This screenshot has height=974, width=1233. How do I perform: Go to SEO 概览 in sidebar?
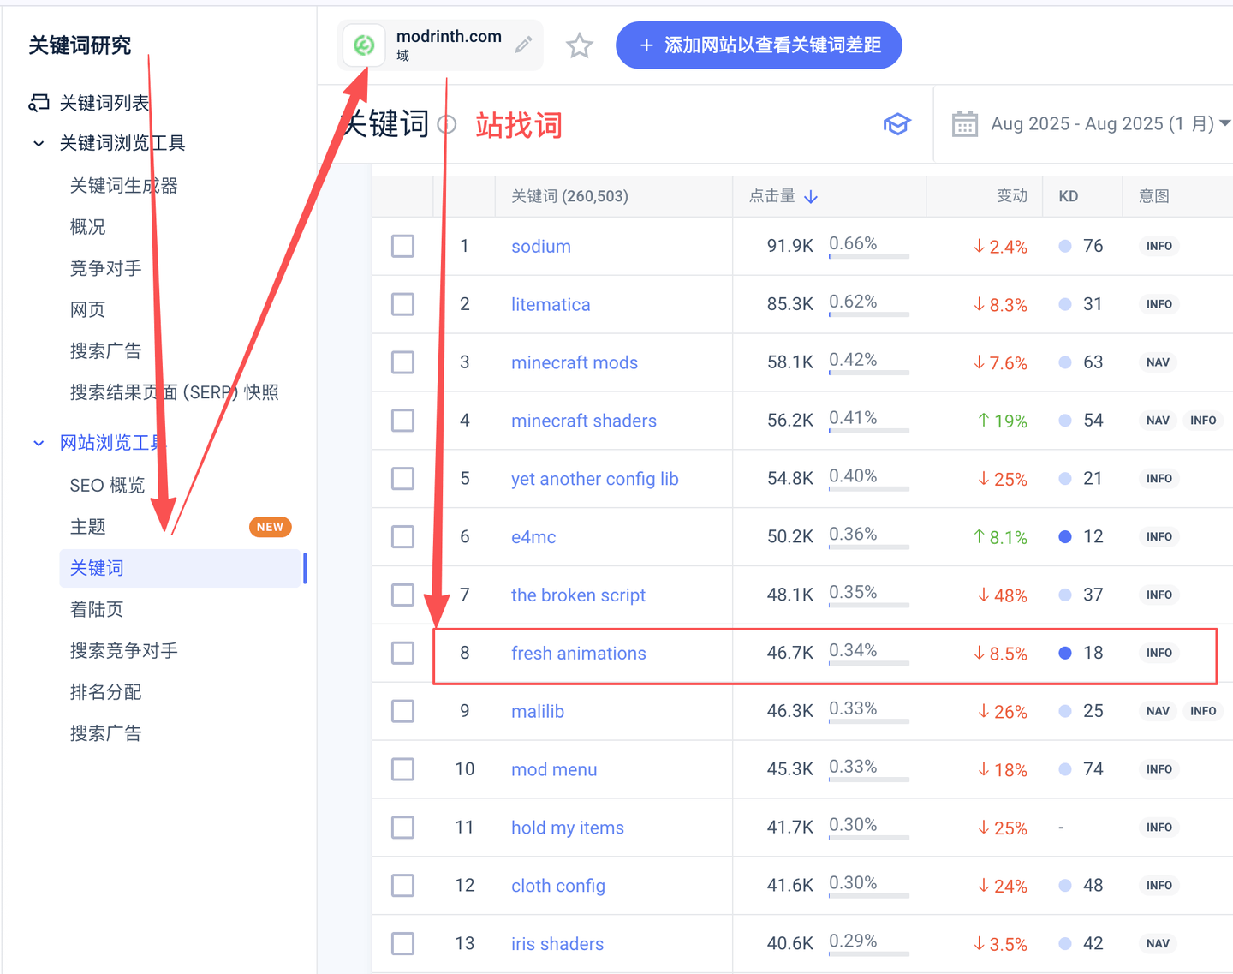click(x=107, y=485)
